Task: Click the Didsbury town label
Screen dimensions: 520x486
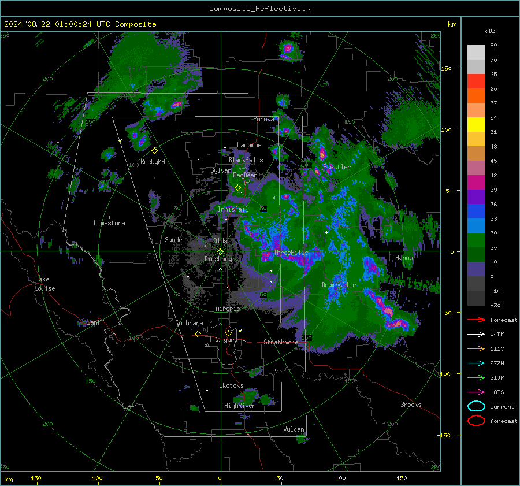Action: (x=218, y=259)
